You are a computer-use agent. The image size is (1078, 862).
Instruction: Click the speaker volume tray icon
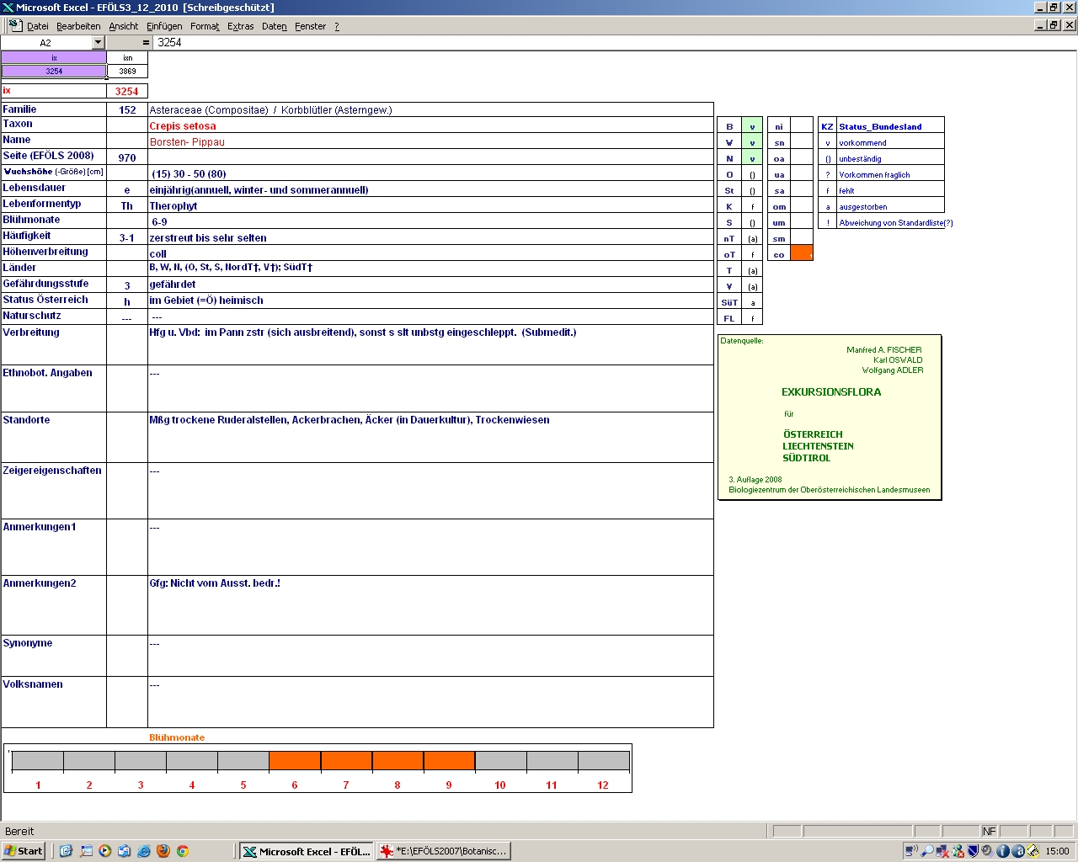pos(987,851)
